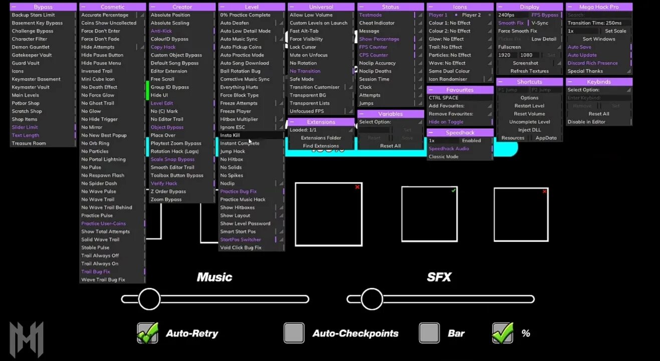Click the Player 2 indicator dot in Icons
Viewport: 660px width, 361px height.
(x=489, y=15)
